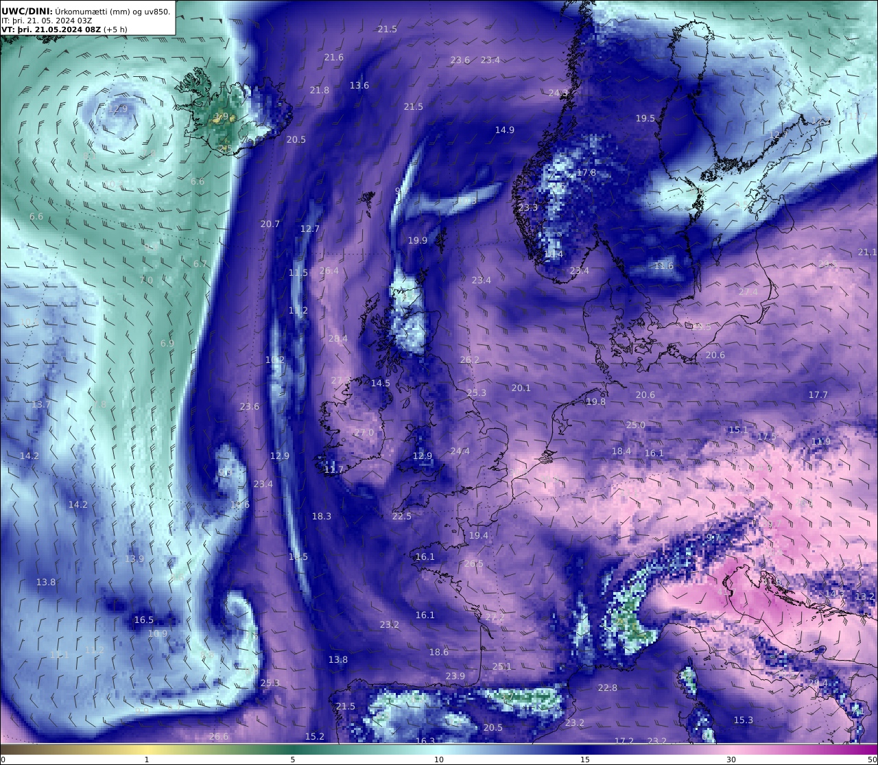The image size is (878, 765).
Task: Click the value 24.4 over England
Action: (460, 451)
